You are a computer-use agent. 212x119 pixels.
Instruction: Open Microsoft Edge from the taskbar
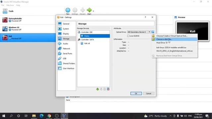[41, 116]
